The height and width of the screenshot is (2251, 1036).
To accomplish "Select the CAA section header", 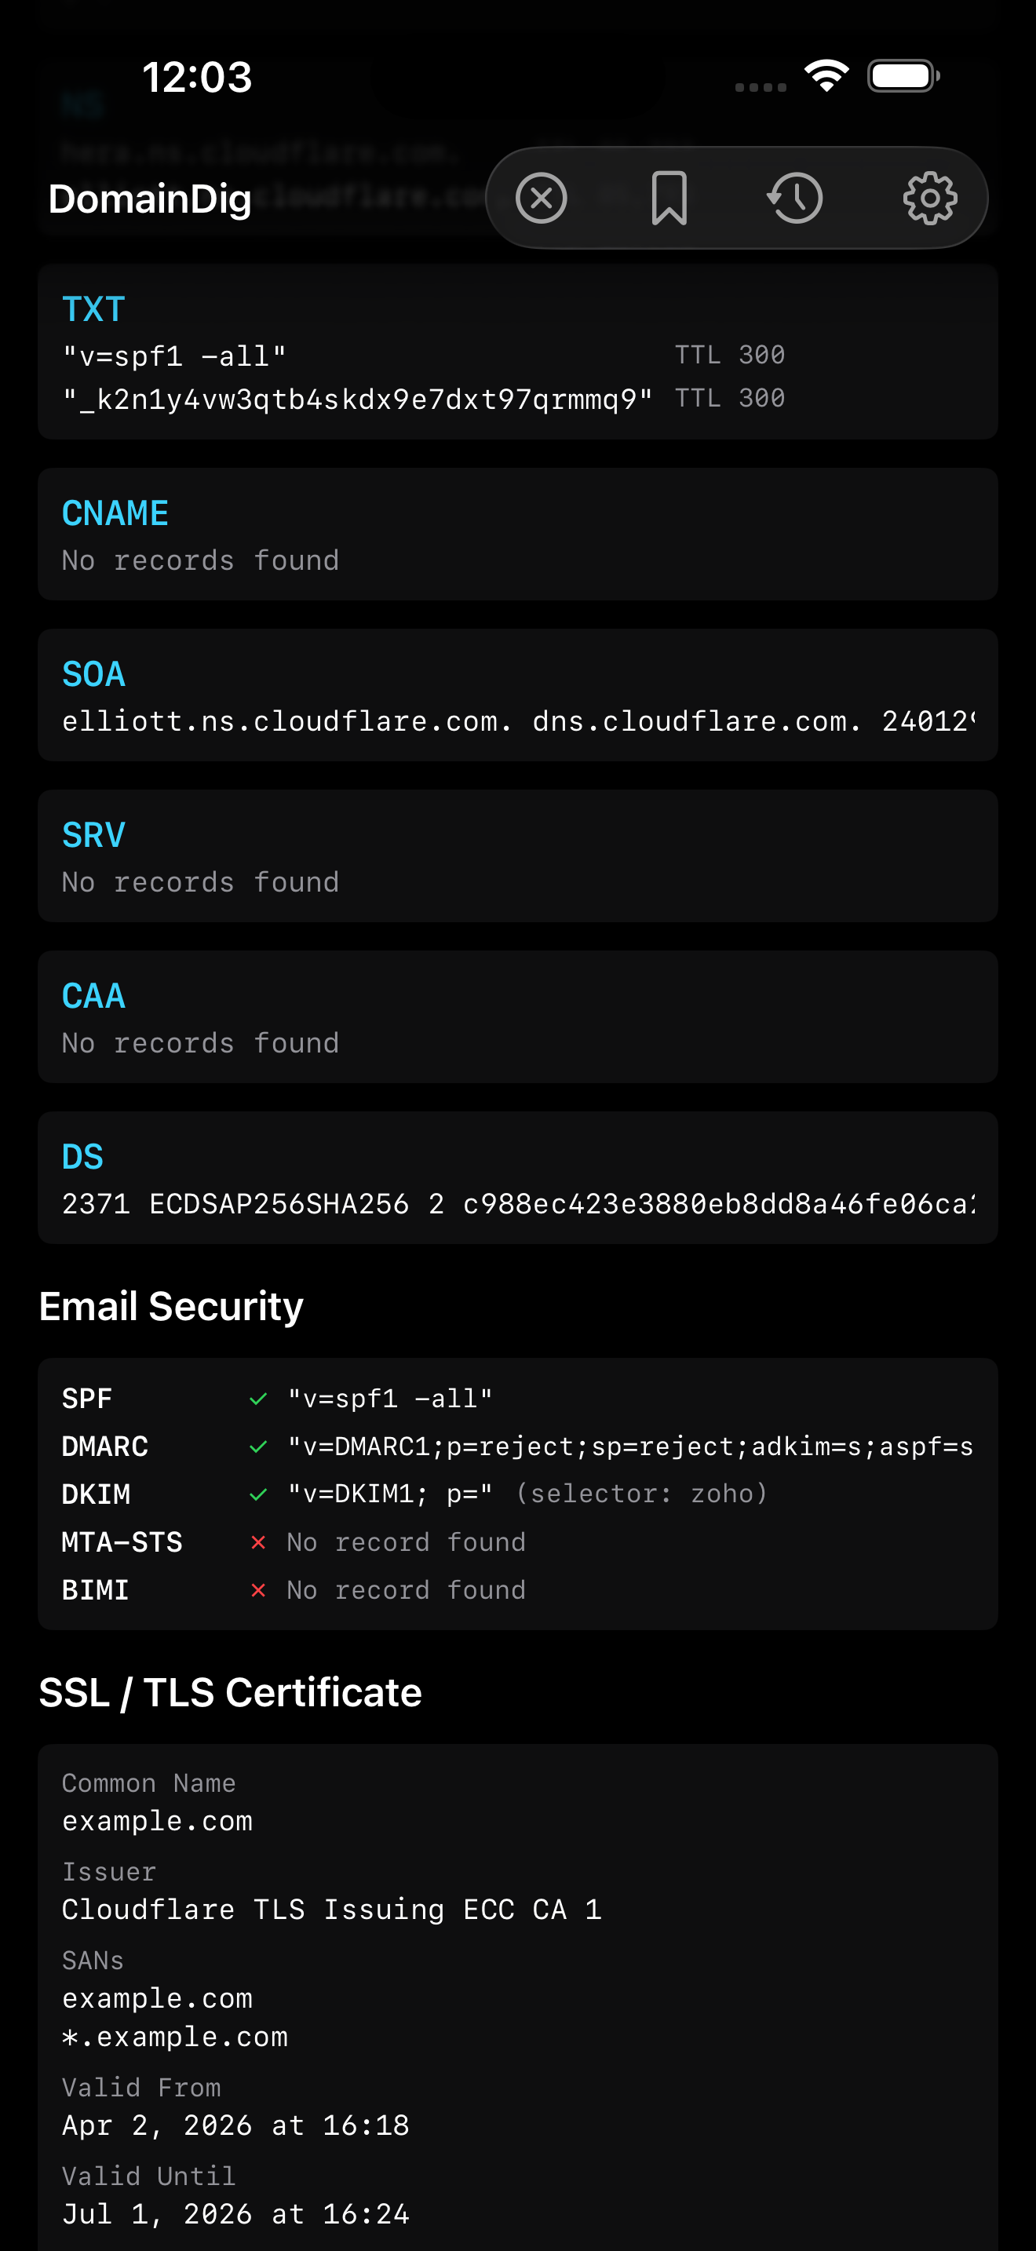I will (93, 996).
